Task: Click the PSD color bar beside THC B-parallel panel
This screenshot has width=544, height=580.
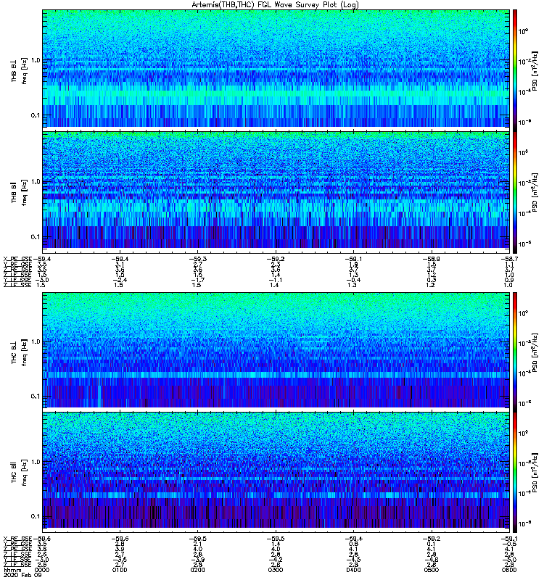Action: [x=515, y=472]
